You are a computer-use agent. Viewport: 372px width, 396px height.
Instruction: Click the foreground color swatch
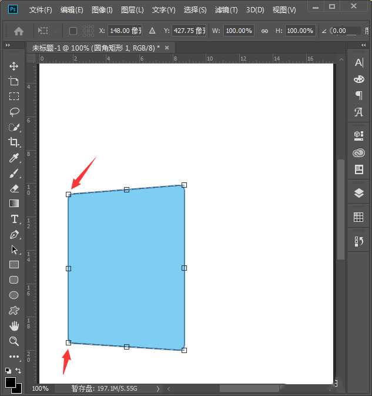tap(11, 383)
